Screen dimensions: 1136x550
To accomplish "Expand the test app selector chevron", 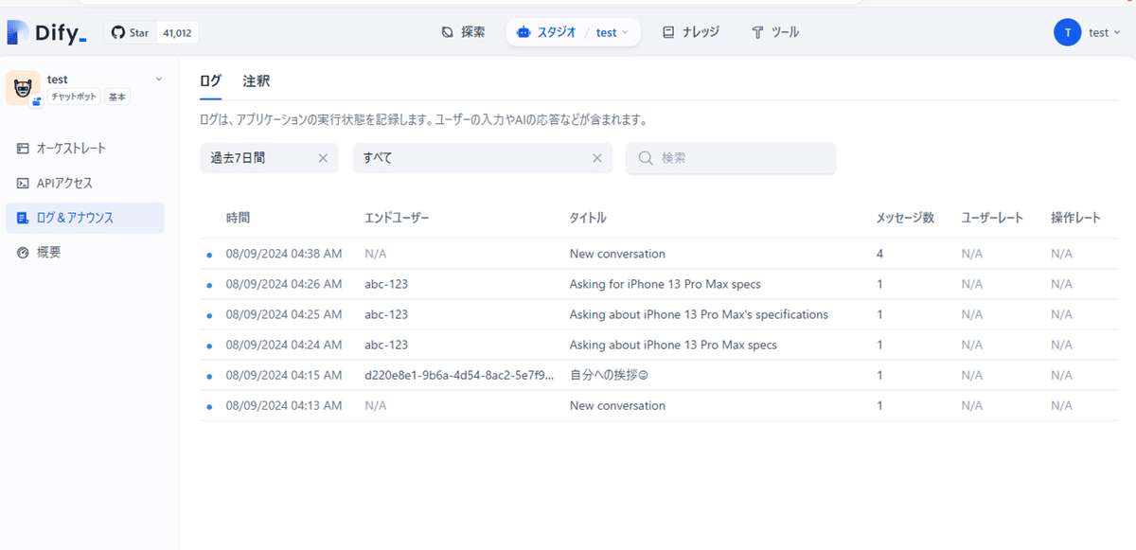I will pos(626,31).
